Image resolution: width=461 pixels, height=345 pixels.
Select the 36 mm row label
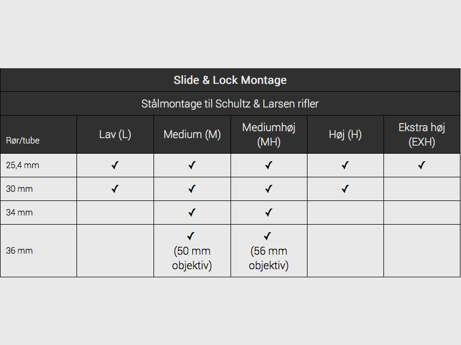pyautogui.click(x=19, y=250)
